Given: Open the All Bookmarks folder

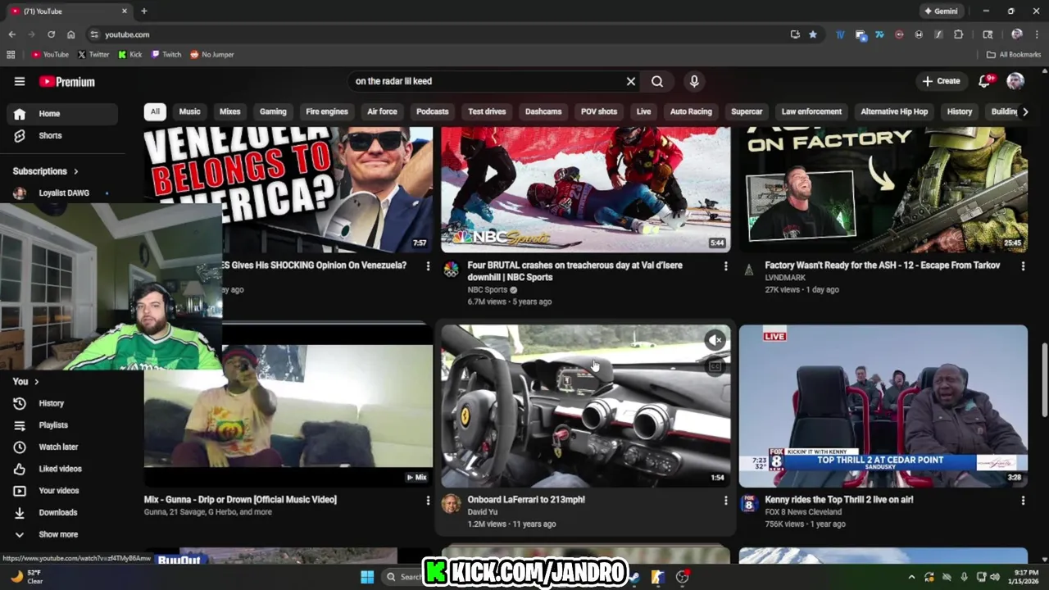Looking at the screenshot, I should 1014,55.
